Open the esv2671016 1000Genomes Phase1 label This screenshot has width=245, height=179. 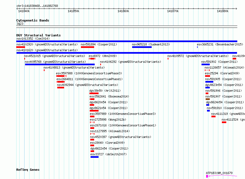coord(123,125)
